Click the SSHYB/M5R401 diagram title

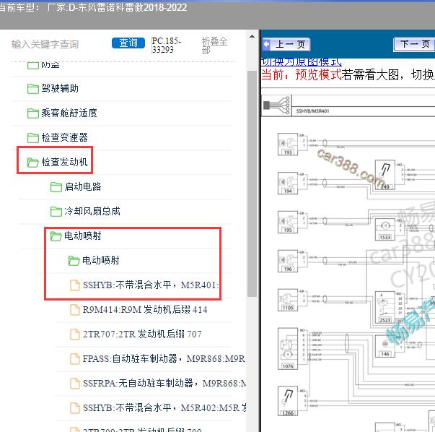(312, 111)
